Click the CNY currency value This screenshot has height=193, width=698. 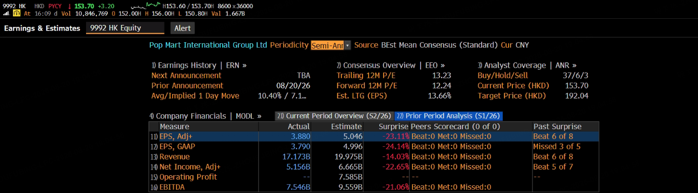(x=522, y=45)
